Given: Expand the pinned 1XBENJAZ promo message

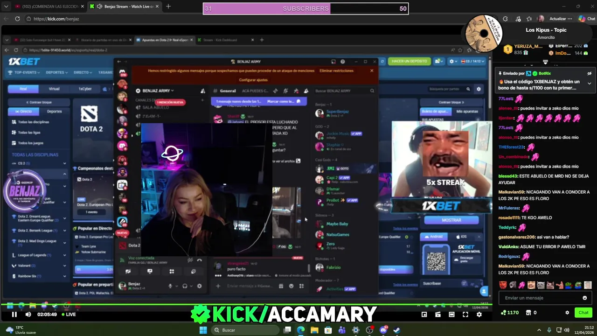Looking at the screenshot, I should [x=590, y=84].
